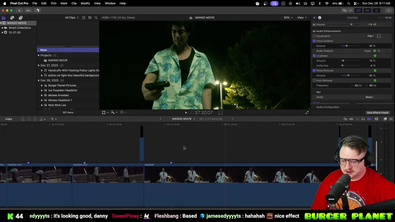The width and height of the screenshot is (395, 222).
Task: Disable the Voice Isolation checkbox
Action: [314, 41]
